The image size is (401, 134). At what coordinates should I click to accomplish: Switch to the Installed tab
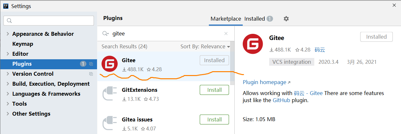[x=259, y=19]
